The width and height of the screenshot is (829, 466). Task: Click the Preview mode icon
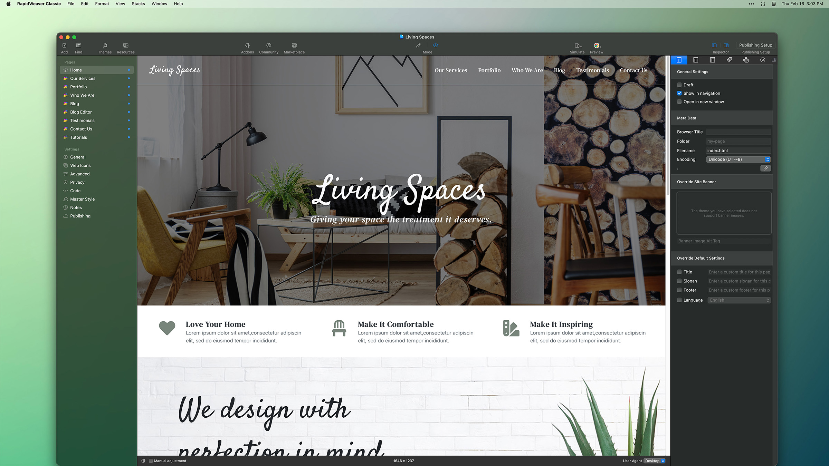435,45
